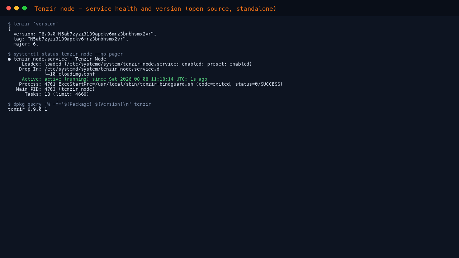Click the 'Loaded: loaded' line

(x=137, y=64)
